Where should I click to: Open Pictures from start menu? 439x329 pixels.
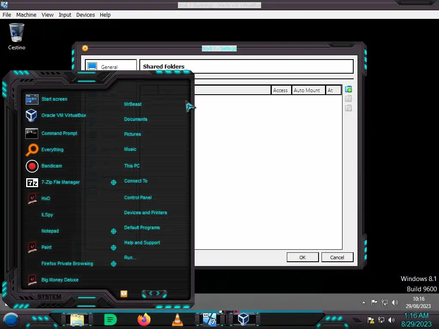132,134
